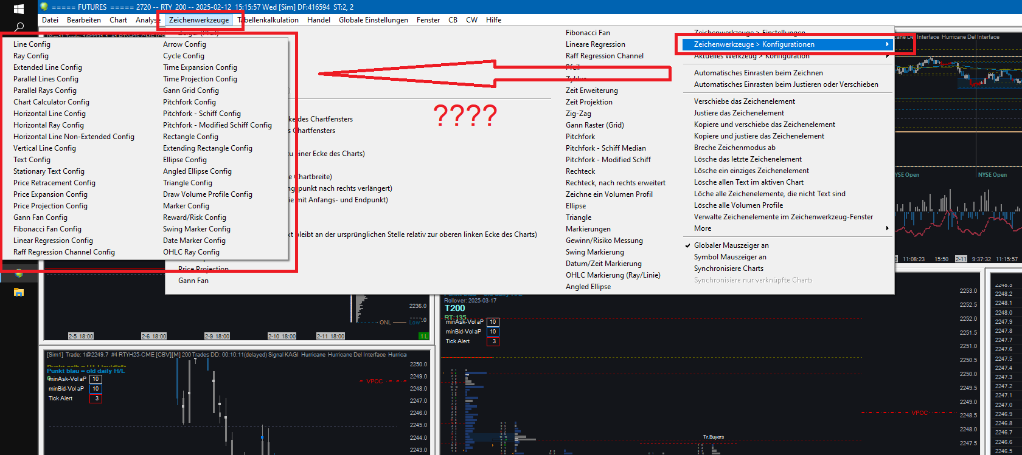Open the Hilfe menu
Viewport: 1022px width, 455px height.
(x=493, y=20)
